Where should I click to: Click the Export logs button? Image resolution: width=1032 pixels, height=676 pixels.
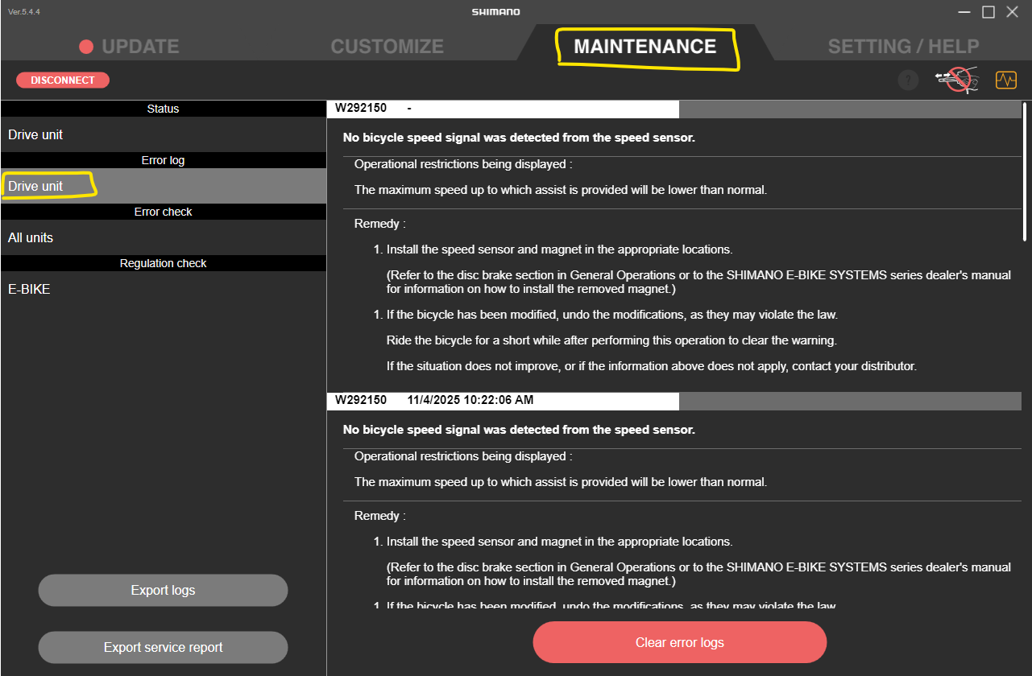163,590
